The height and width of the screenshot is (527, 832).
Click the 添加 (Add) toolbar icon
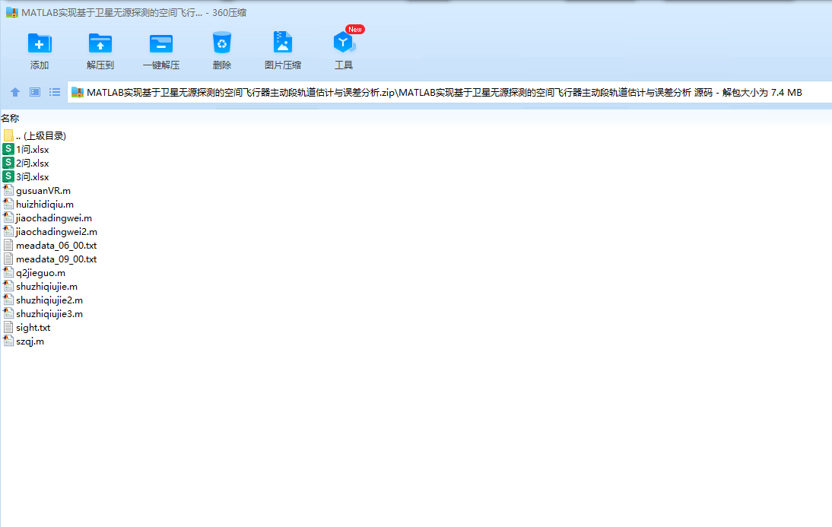pos(40,43)
